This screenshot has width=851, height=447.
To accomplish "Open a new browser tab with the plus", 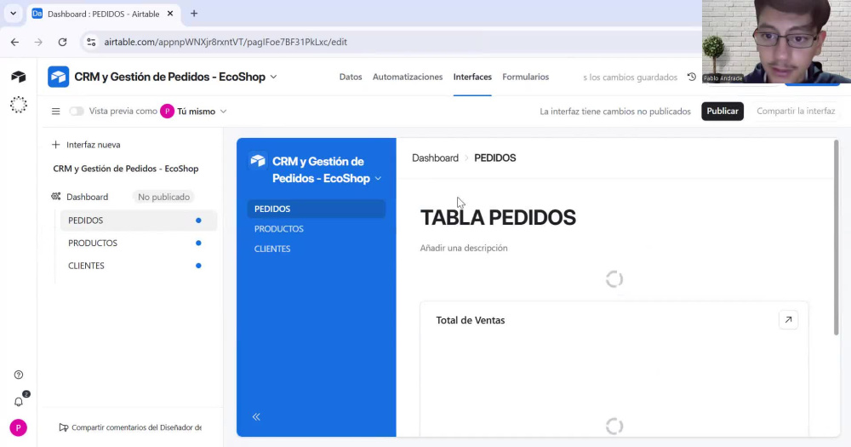I will coord(194,14).
